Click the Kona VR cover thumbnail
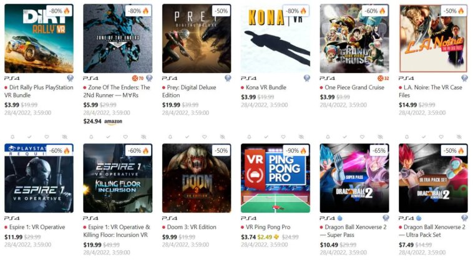The width and height of the screenshot is (473, 262). click(275, 38)
